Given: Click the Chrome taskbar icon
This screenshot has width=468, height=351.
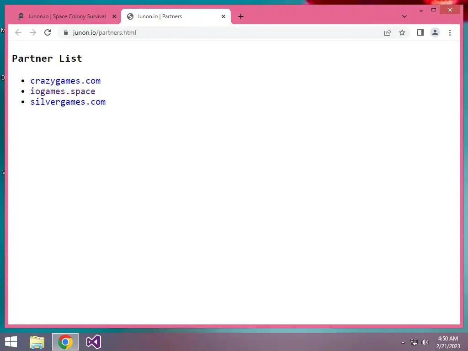Looking at the screenshot, I should [x=65, y=342].
